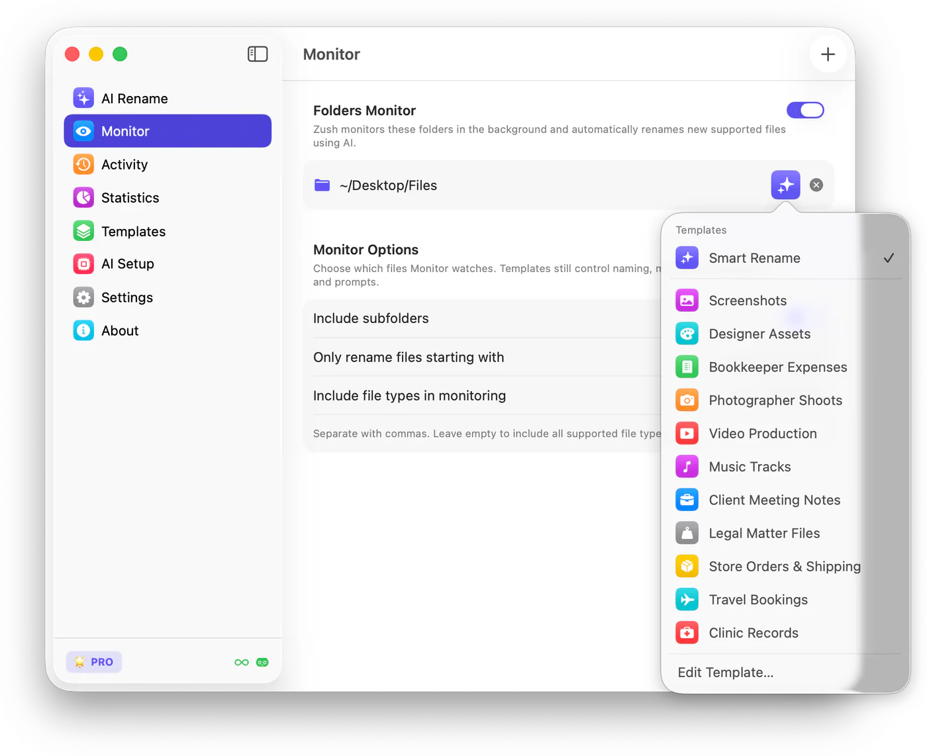This screenshot has width=927, height=756.
Task: Click the Include subfolders row label
Action: click(371, 318)
